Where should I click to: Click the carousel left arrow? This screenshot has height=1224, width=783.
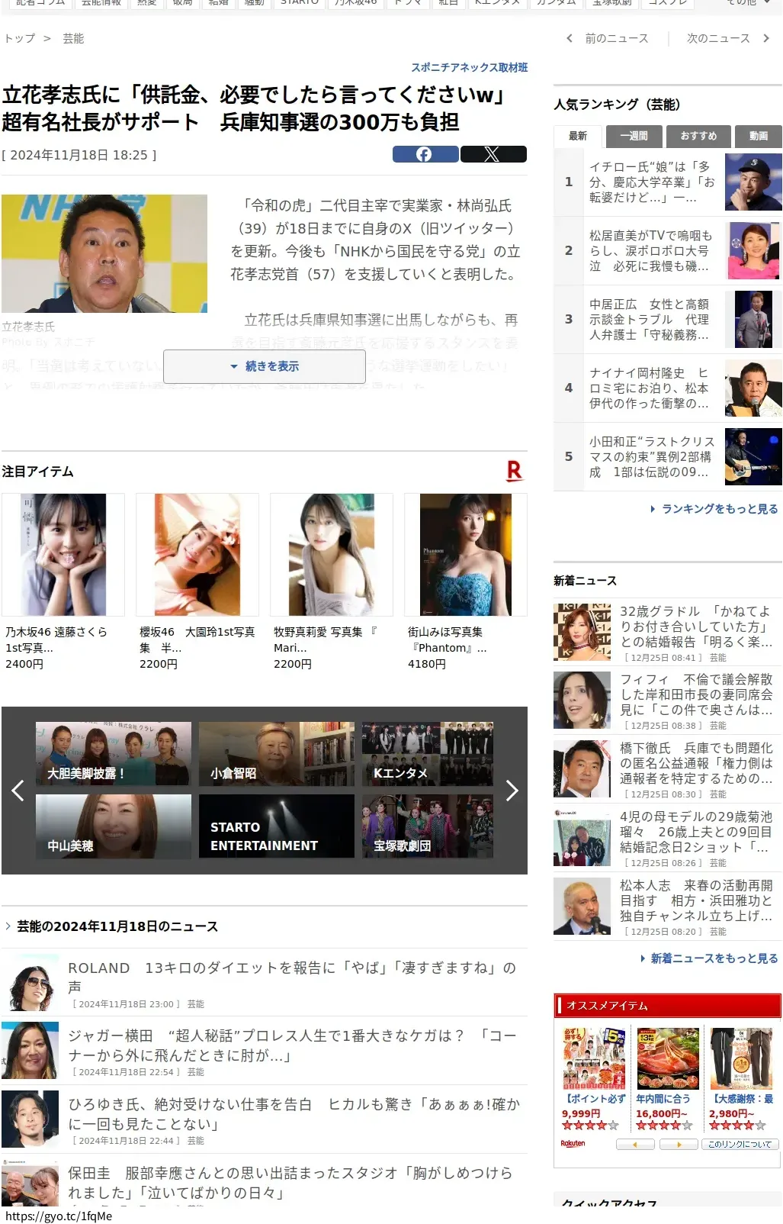pyautogui.click(x=18, y=791)
